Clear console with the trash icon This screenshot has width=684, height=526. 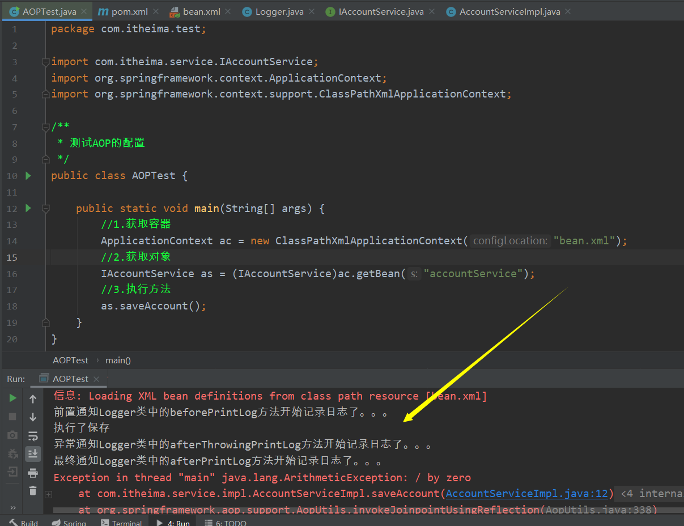pos(33,491)
